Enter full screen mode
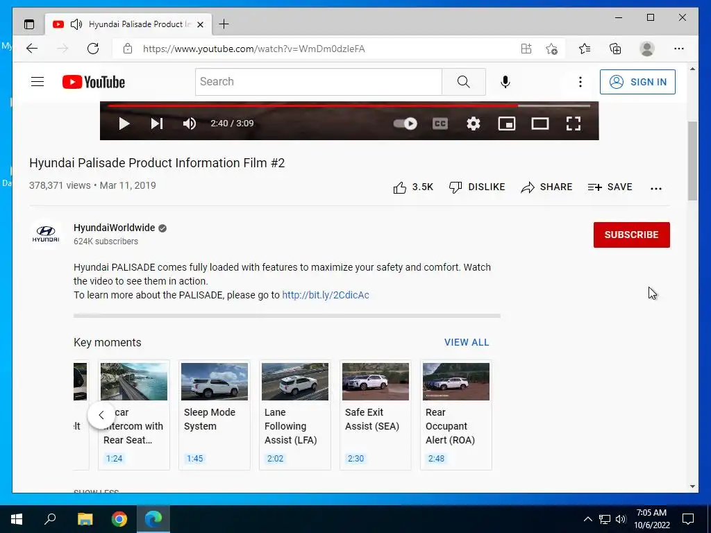 [x=574, y=124]
